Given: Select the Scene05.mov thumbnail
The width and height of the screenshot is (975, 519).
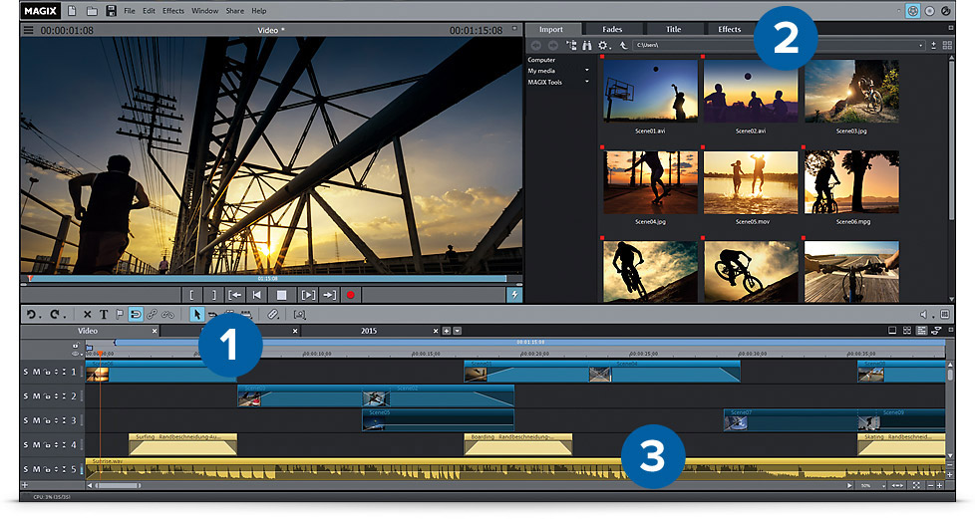Looking at the screenshot, I should tap(751, 182).
